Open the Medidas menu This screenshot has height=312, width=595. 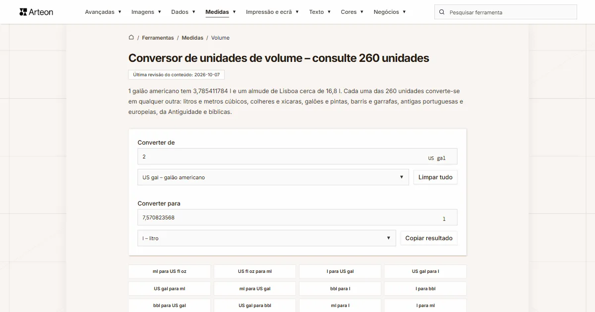click(x=221, y=12)
